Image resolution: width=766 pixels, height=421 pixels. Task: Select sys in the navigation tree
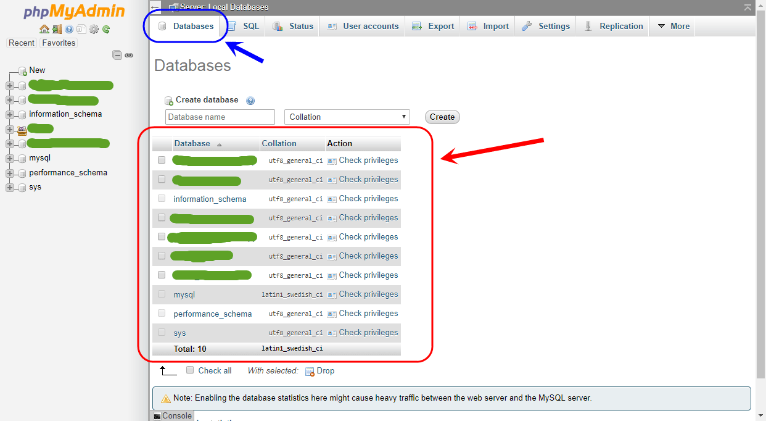(35, 187)
